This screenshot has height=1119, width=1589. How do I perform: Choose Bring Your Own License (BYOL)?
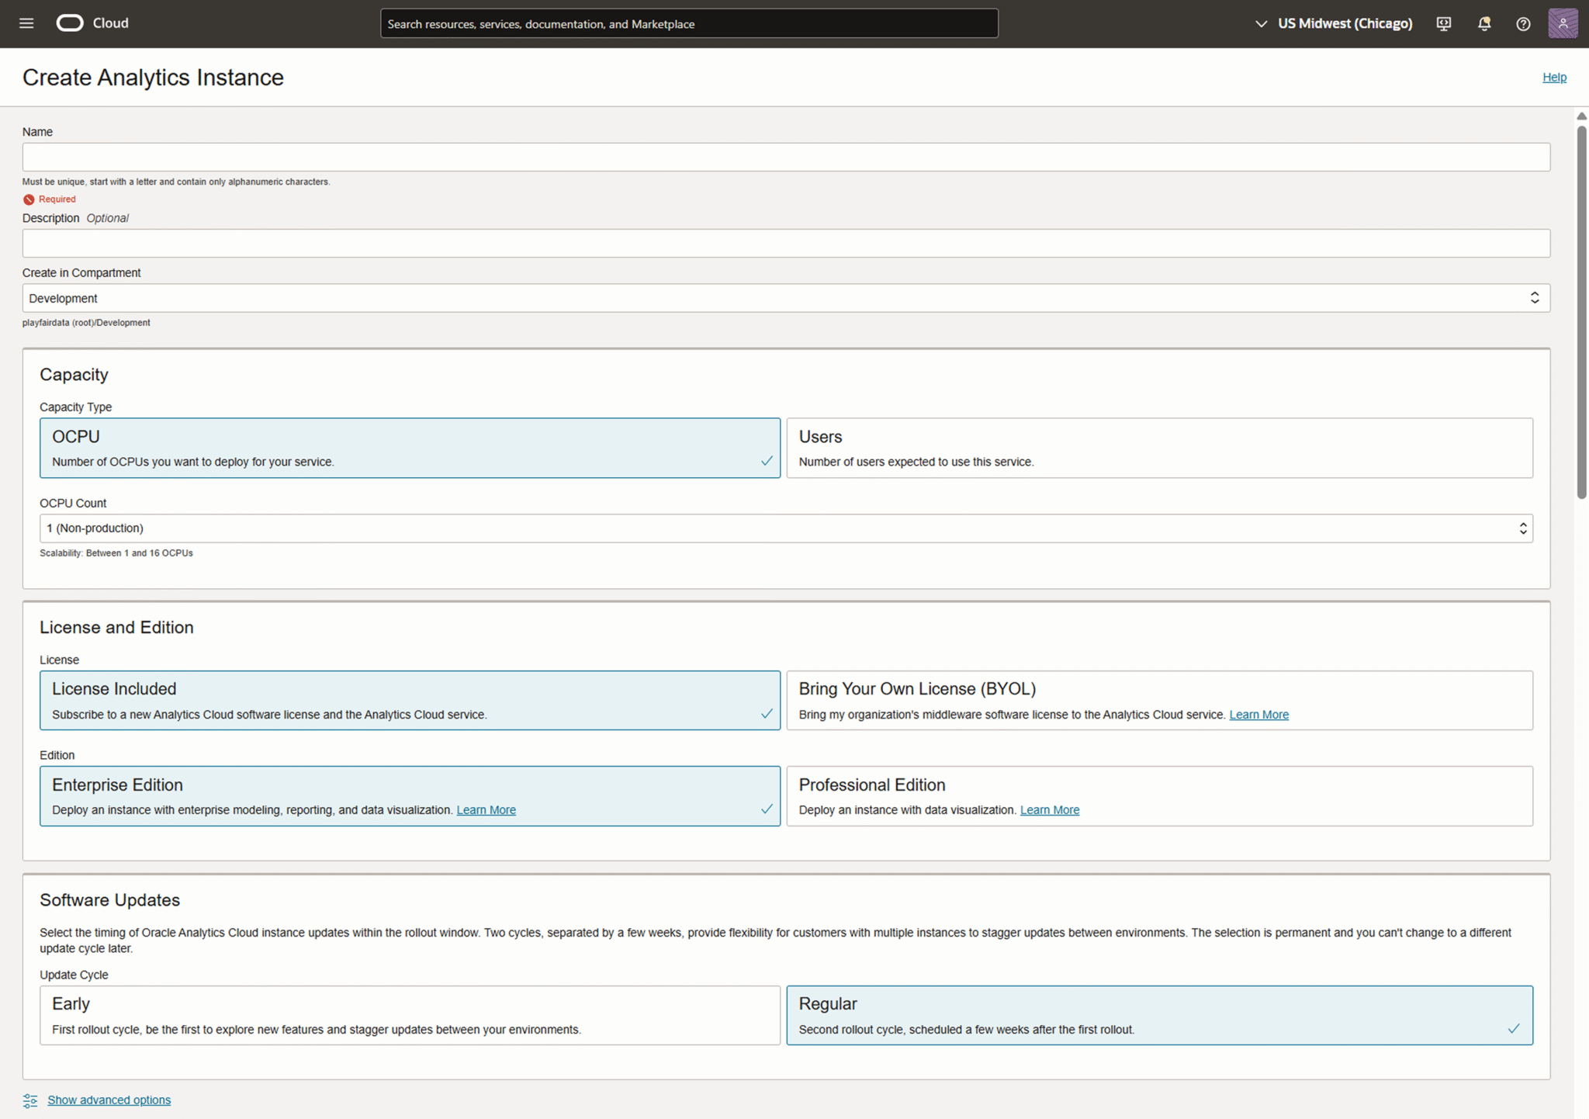(x=1159, y=700)
